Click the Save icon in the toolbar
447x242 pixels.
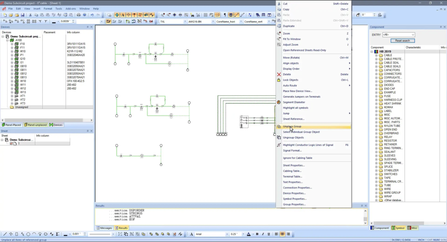click(x=23, y=15)
